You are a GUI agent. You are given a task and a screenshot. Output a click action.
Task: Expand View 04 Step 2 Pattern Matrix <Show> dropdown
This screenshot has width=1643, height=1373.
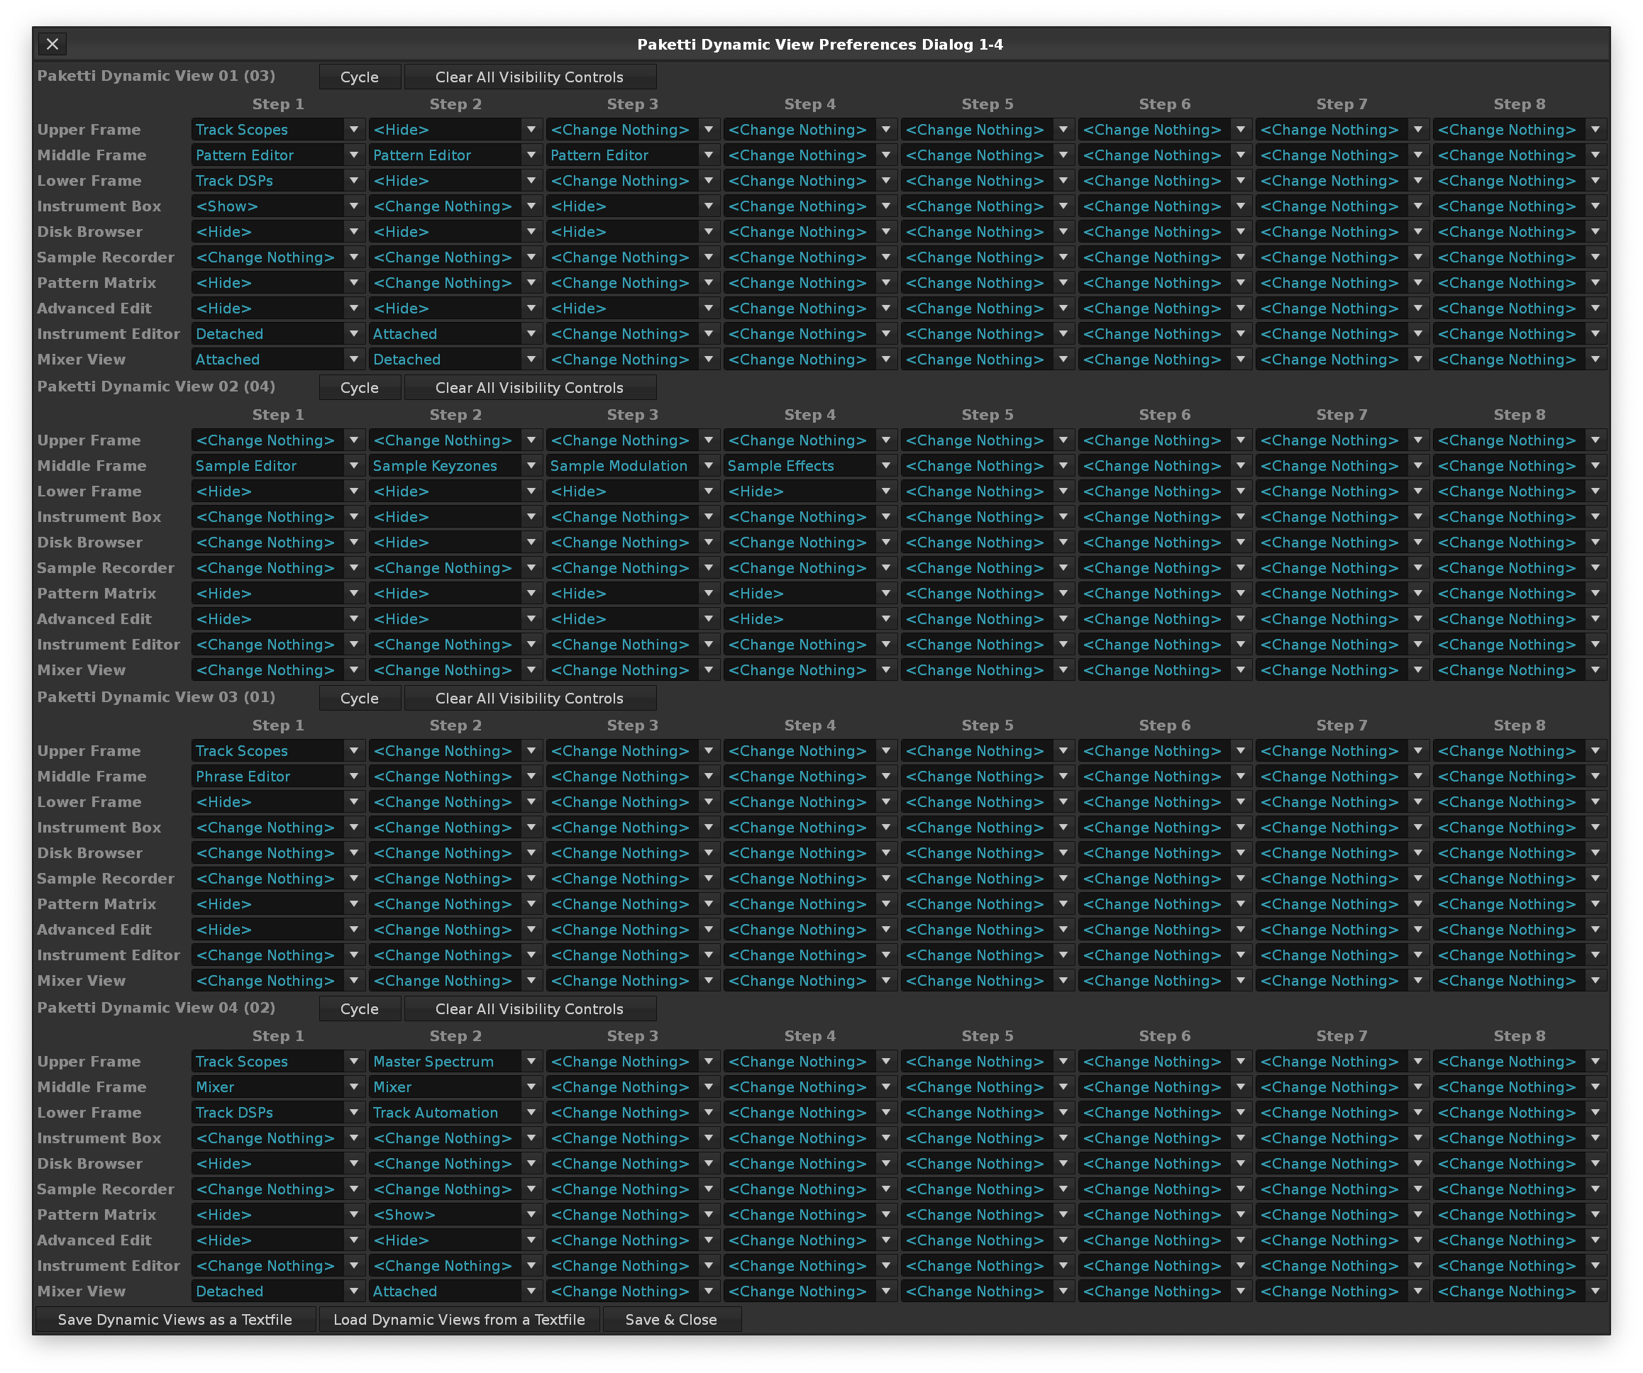[455, 1214]
